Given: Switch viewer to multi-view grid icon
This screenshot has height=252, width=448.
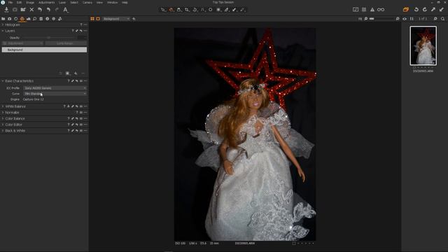Looking at the screenshot, I should [x=92, y=19].
